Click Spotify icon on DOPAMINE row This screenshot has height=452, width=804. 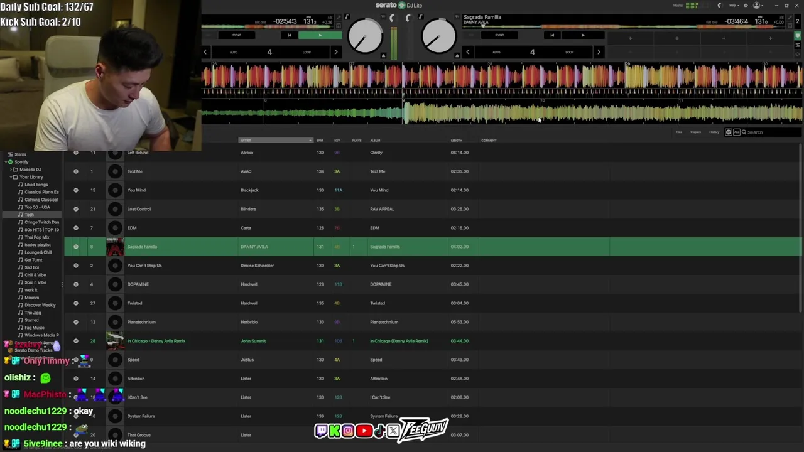tap(76, 284)
